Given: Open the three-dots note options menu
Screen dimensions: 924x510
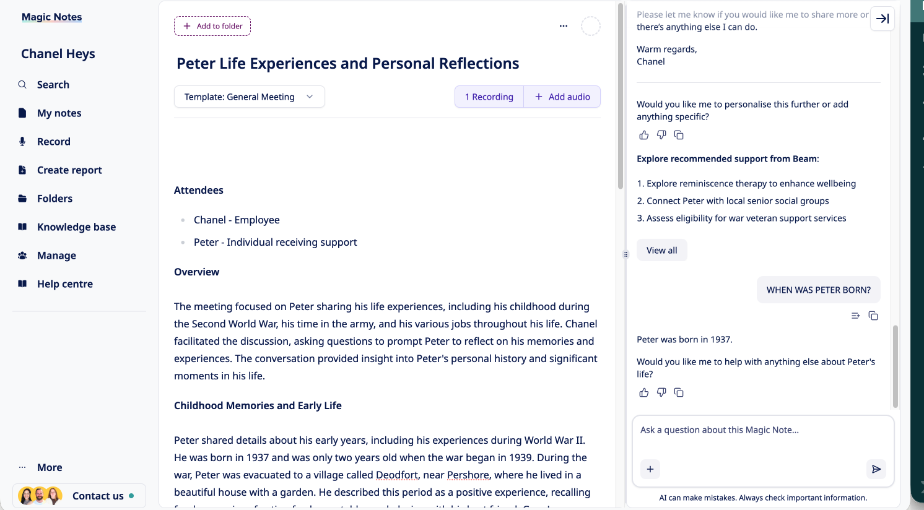Looking at the screenshot, I should pos(564,26).
